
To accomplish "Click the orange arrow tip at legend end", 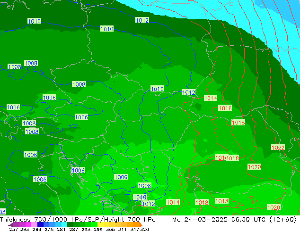I will (x=141, y=225).
